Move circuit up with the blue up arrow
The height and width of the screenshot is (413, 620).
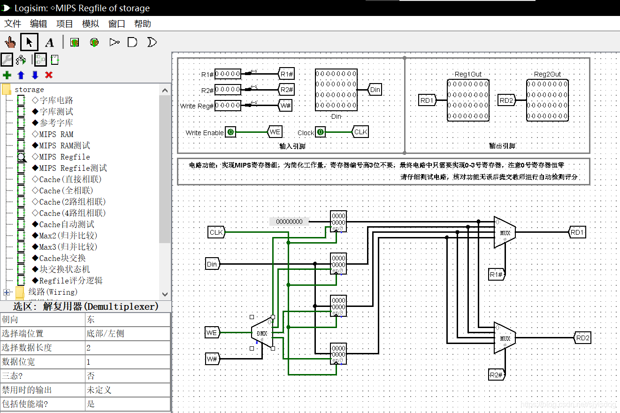point(21,75)
